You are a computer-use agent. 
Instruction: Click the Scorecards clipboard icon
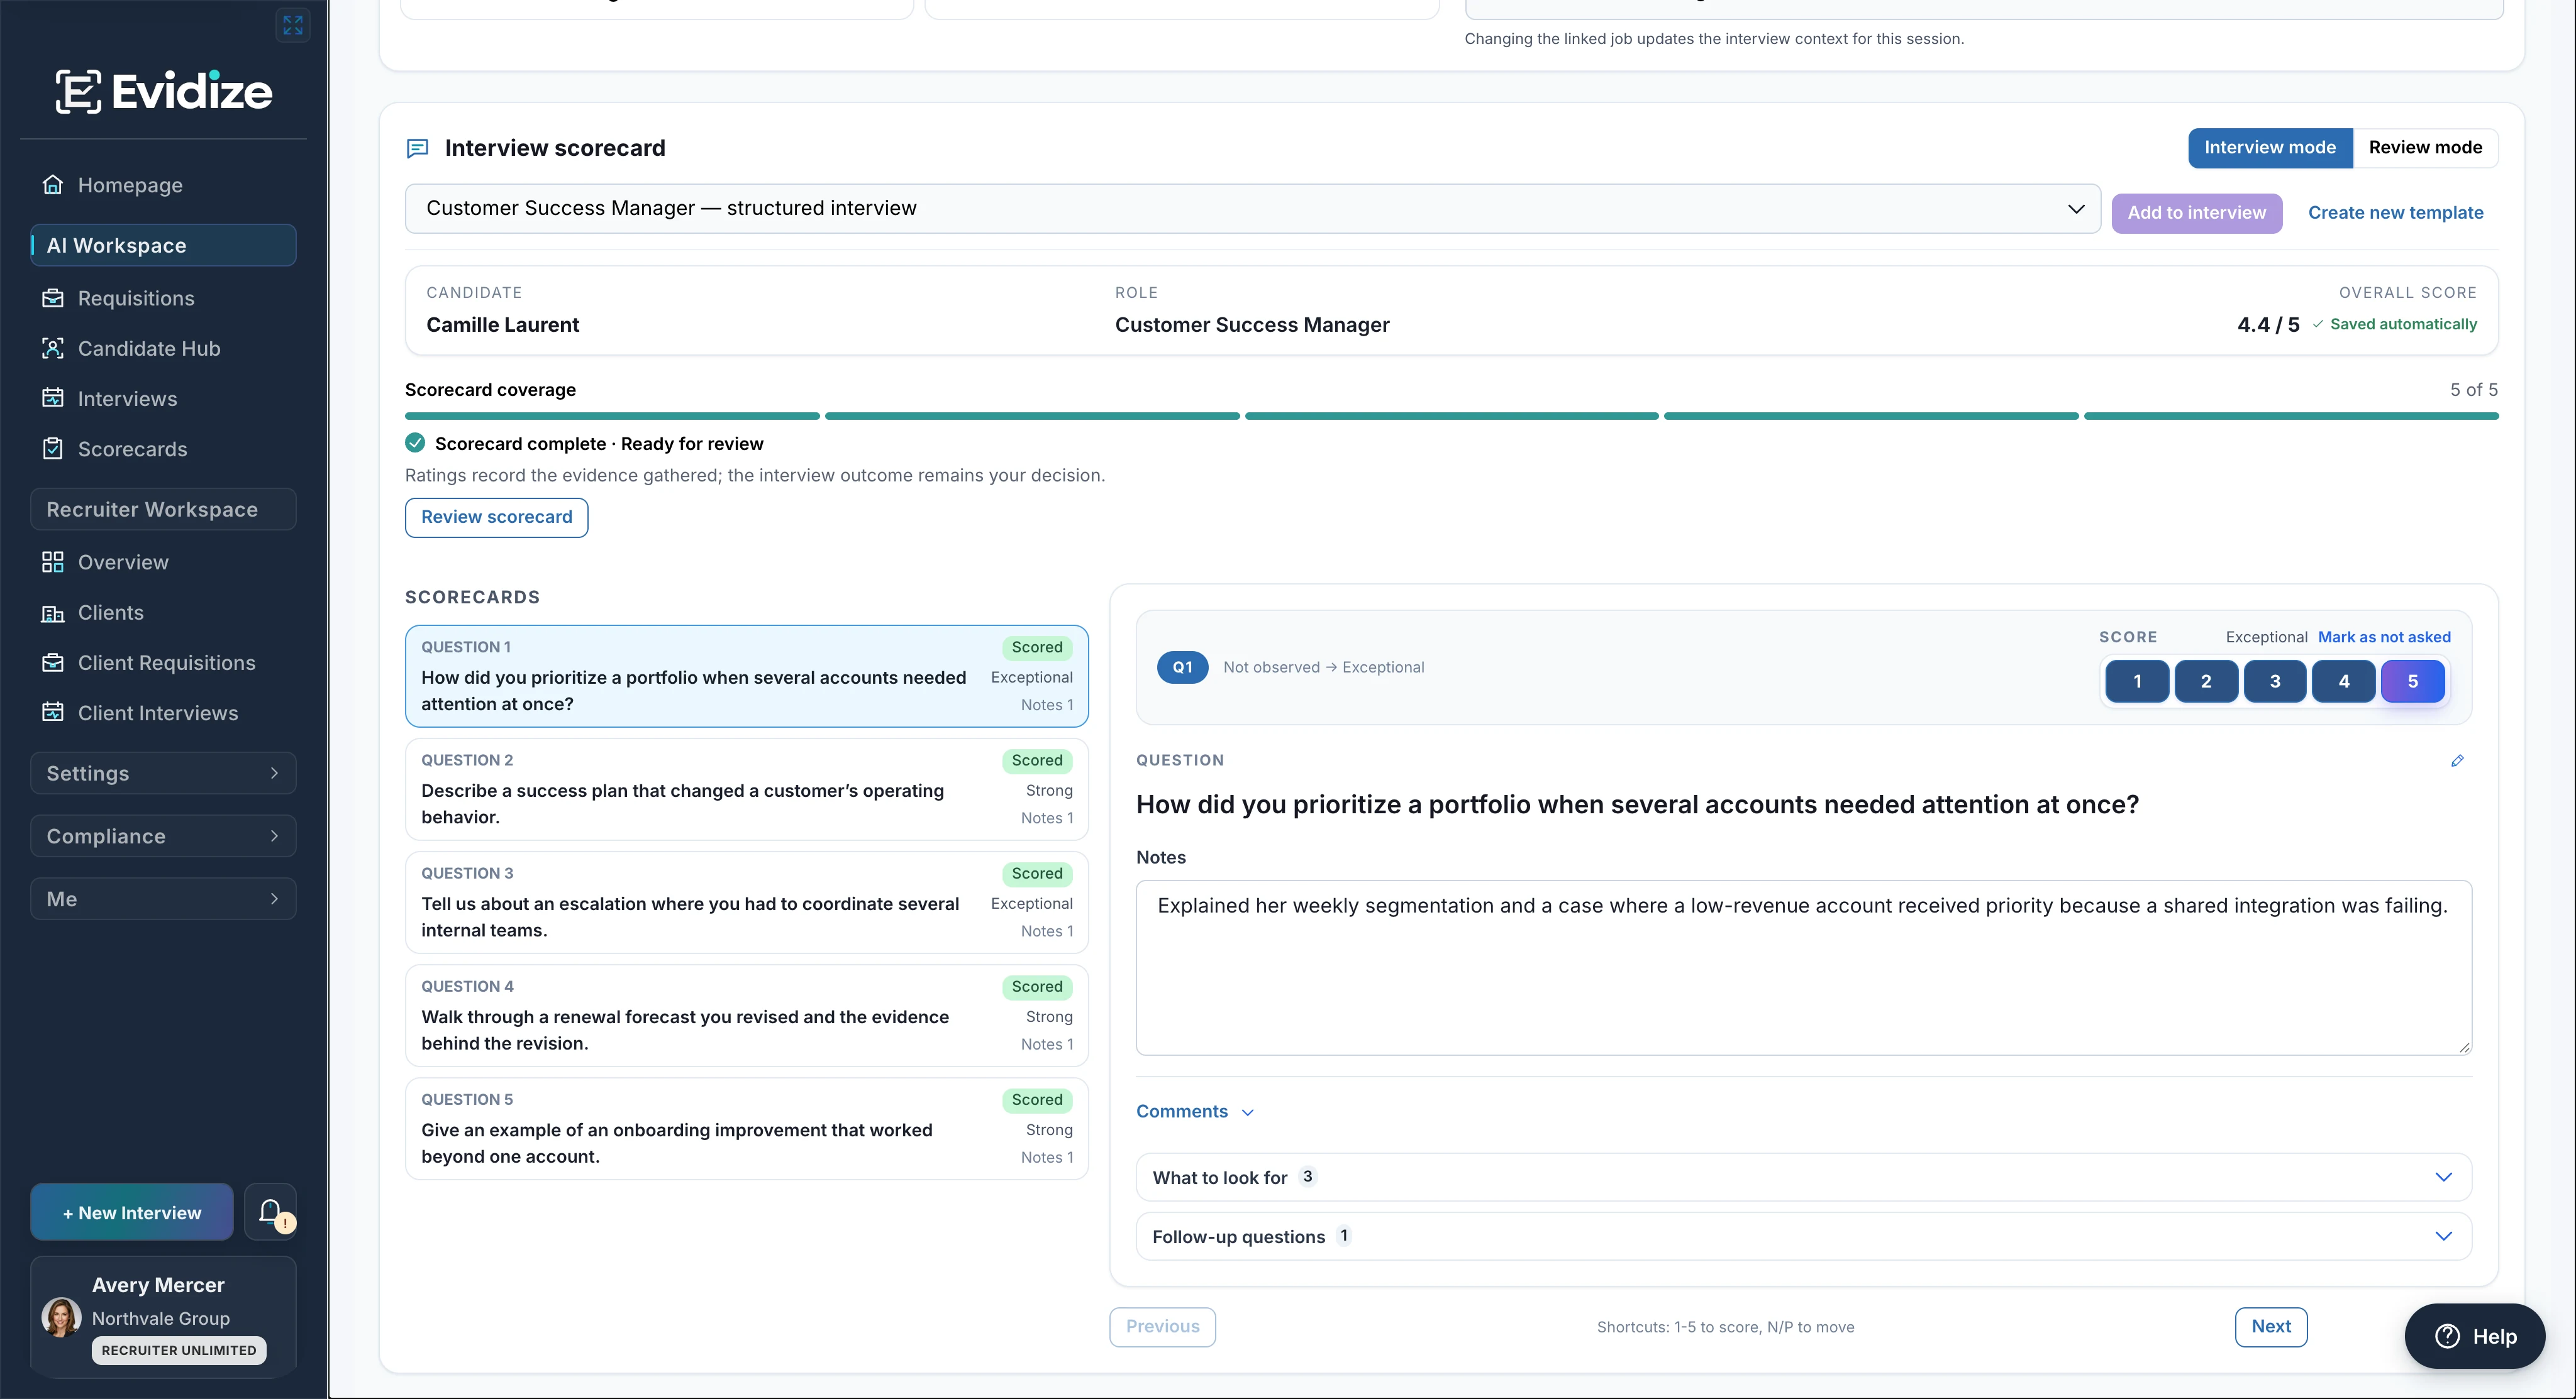coord(53,449)
